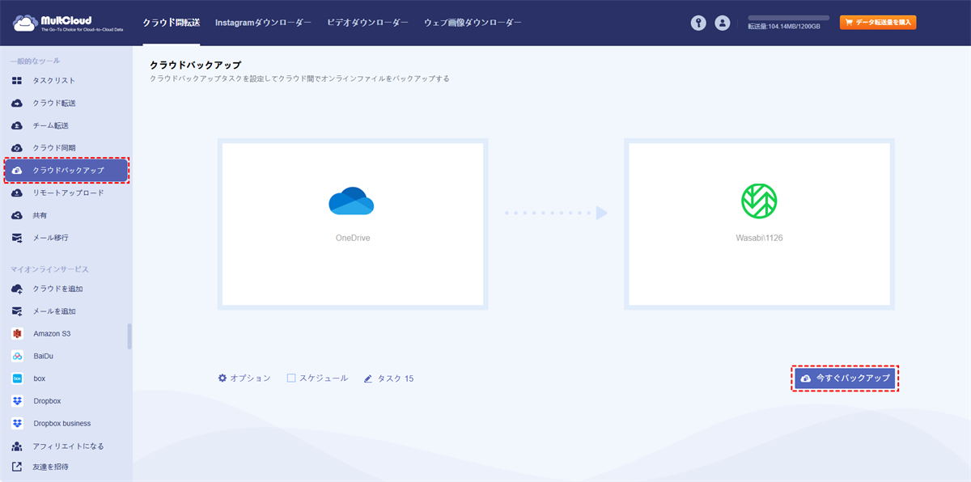Select the OneDrive source panel
Image resolution: width=971 pixels, height=482 pixels.
click(353, 224)
